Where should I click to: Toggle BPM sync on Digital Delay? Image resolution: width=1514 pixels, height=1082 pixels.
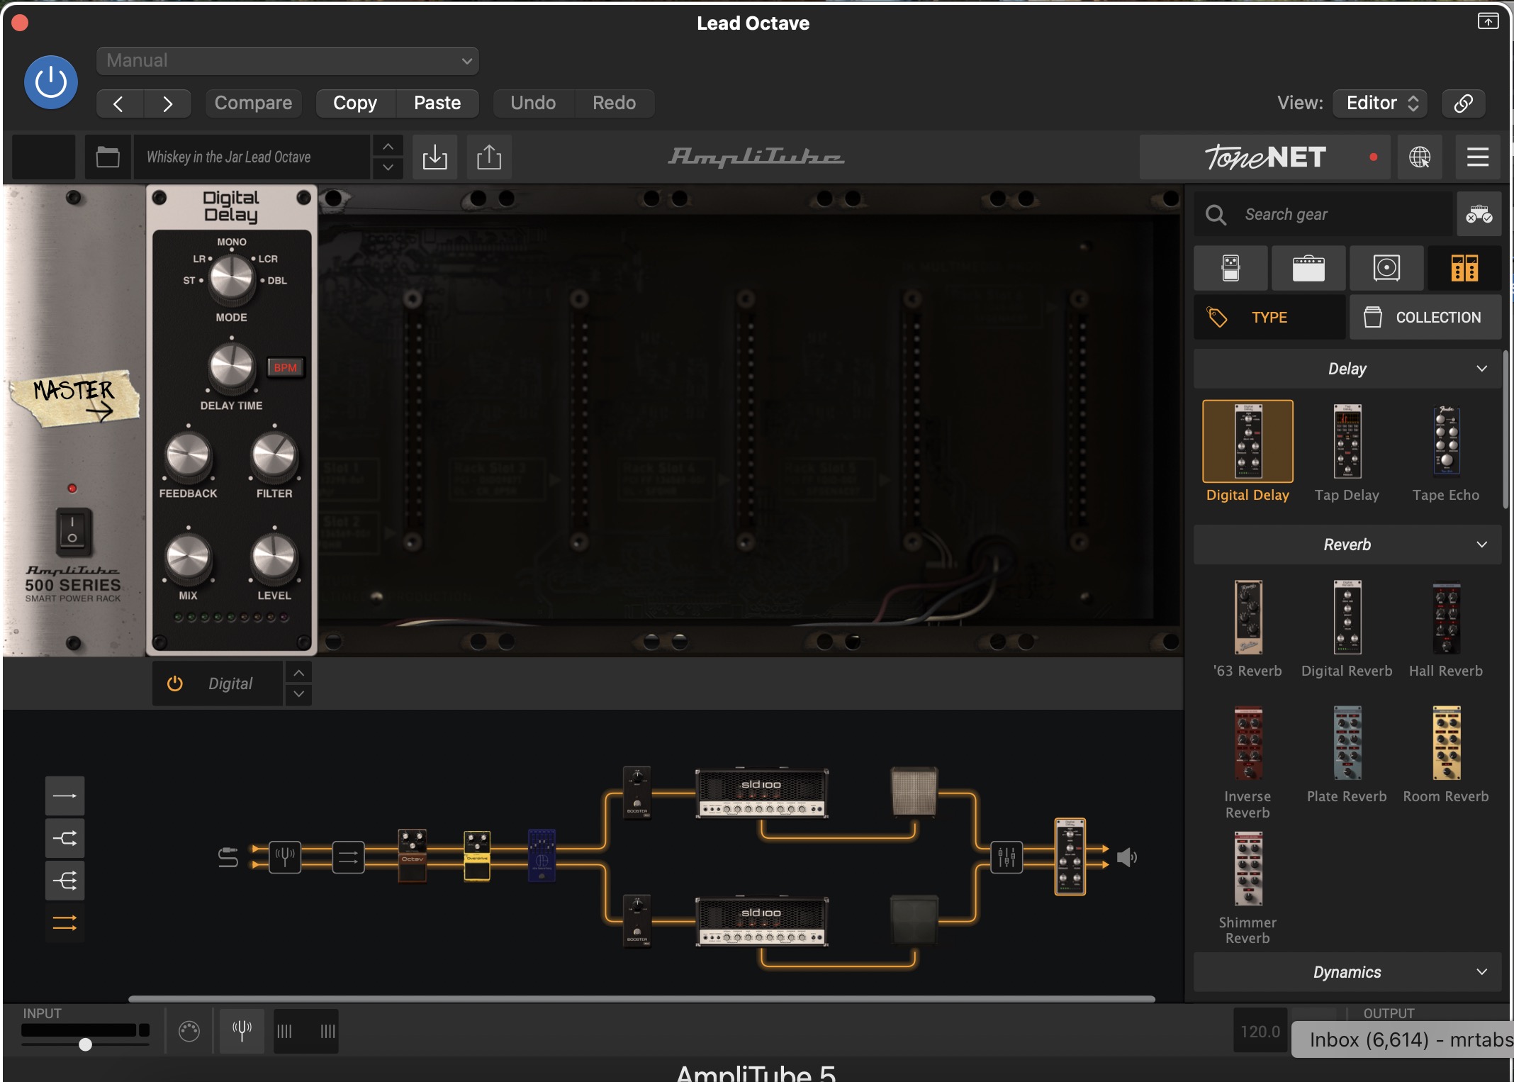[286, 367]
